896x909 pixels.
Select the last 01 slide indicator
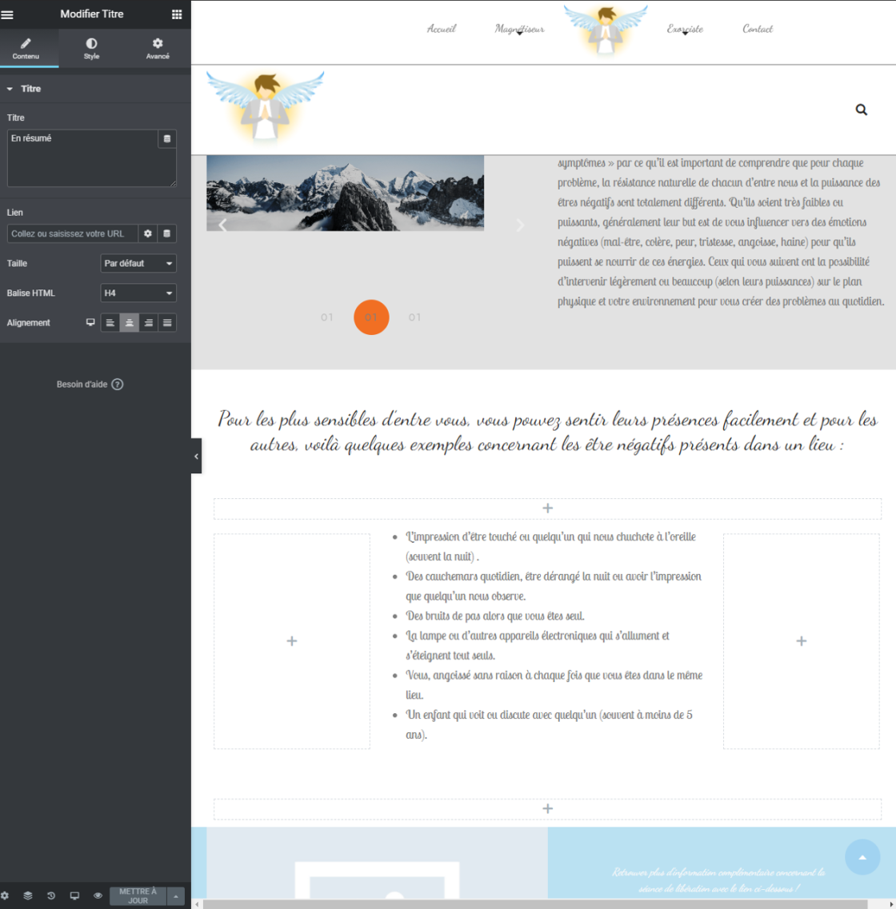[x=414, y=317]
